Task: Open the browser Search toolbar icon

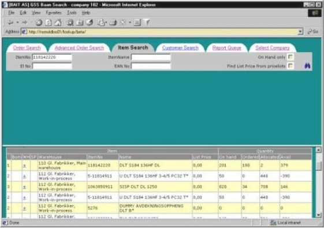Action: pyautogui.click(x=70, y=23)
